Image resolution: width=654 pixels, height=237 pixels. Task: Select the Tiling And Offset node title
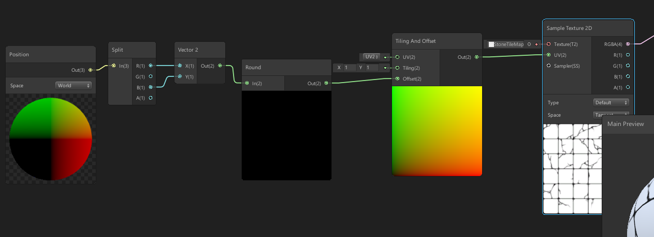pyautogui.click(x=416, y=41)
